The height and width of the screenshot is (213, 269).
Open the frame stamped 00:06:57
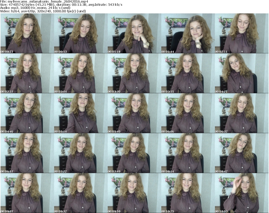[x=27, y=153]
